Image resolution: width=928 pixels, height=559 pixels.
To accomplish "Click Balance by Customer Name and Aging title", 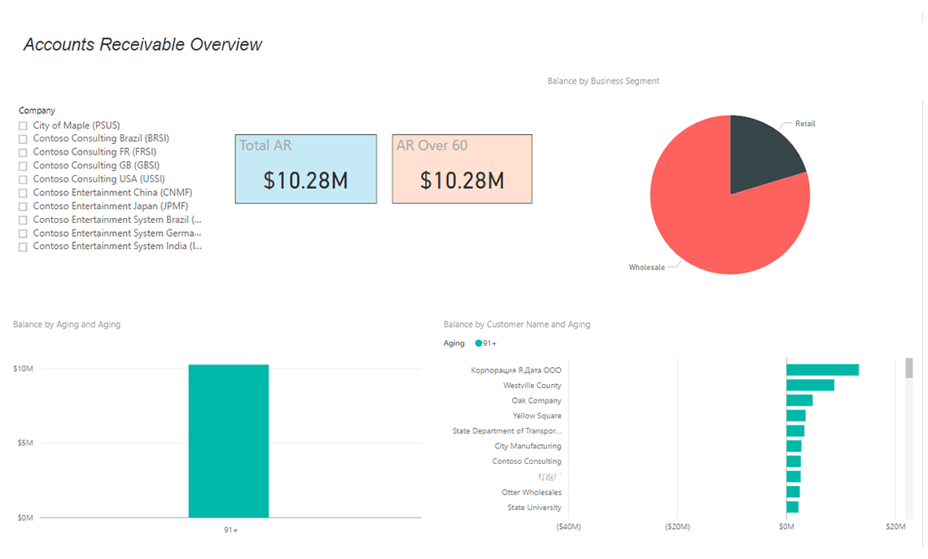I will [x=517, y=324].
